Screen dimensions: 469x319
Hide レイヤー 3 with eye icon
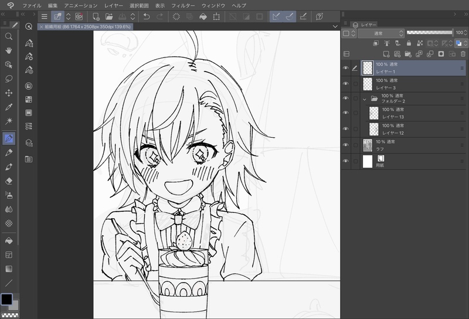pos(346,84)
